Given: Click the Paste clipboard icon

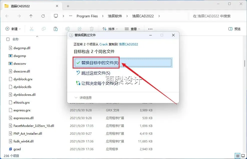Looking at the screenshot, I should pyautogui.click(x=55, y=29).
